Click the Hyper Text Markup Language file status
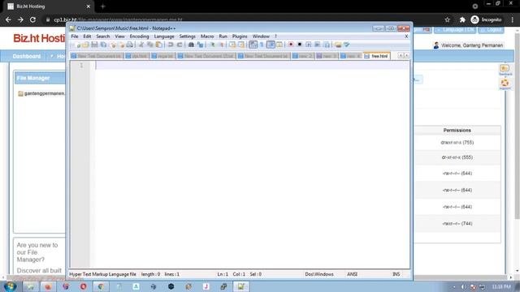The height and width of the screenshot is (292, 520). click(x=102, y=274)
